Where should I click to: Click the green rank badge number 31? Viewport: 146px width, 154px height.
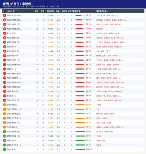point(4,149)
